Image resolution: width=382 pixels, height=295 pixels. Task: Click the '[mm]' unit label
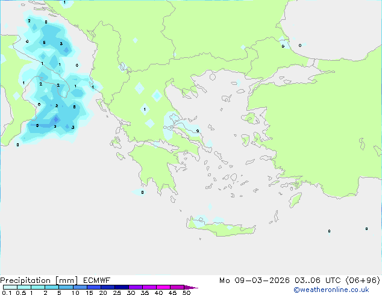[x=66, y=281]
